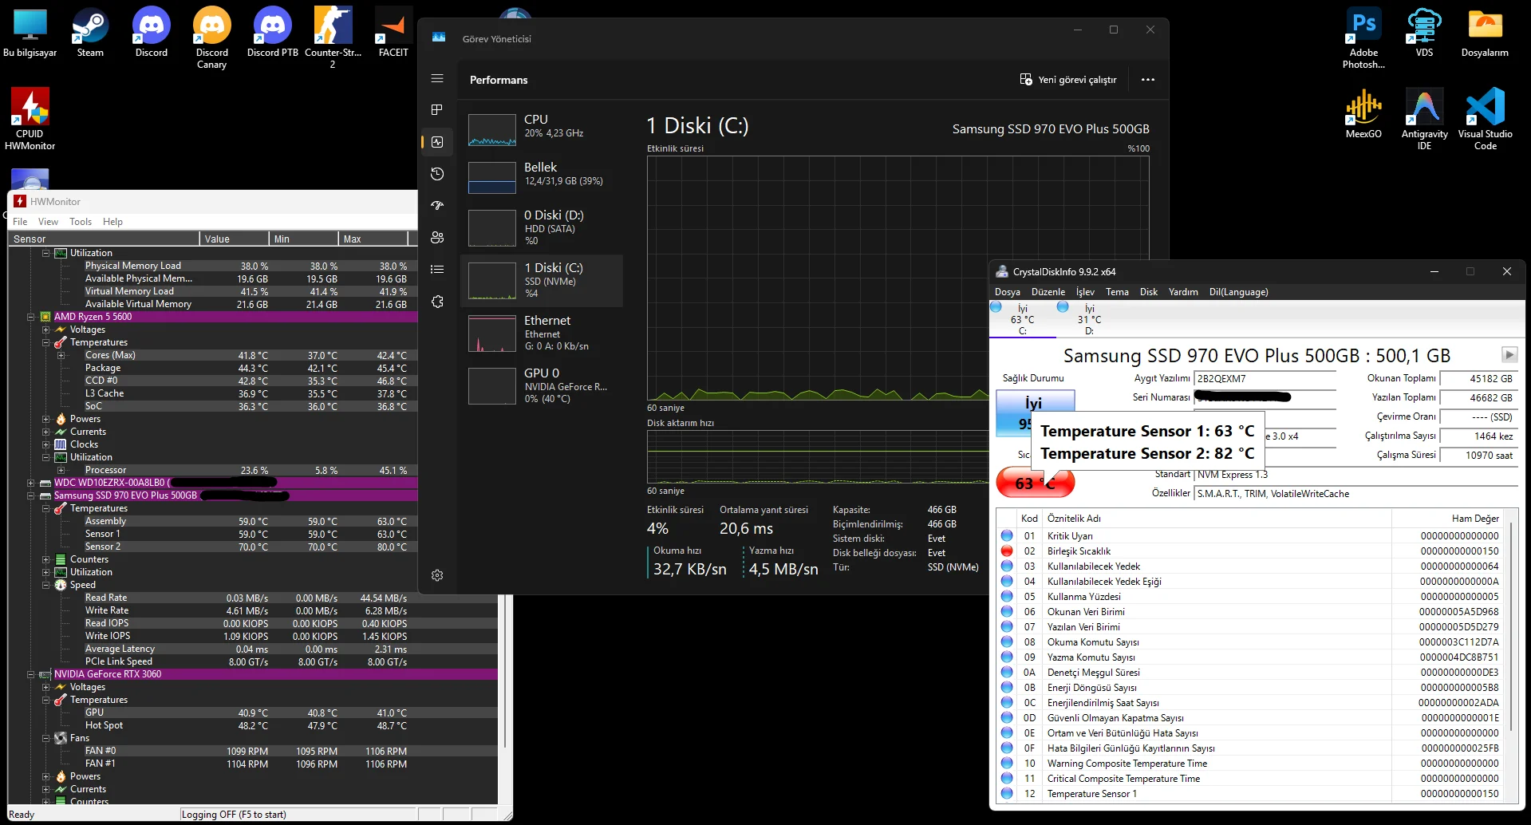Open the three-dots more menu in Task Manager
1531x825 pixels.
tap(1148, 80)
